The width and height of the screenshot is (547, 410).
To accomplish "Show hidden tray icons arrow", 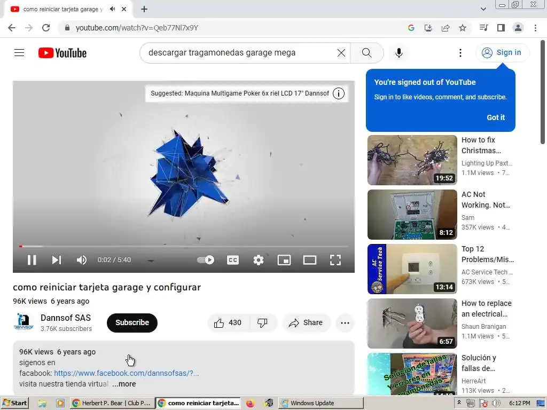I will pyautogui.click(x=459, y=403).
